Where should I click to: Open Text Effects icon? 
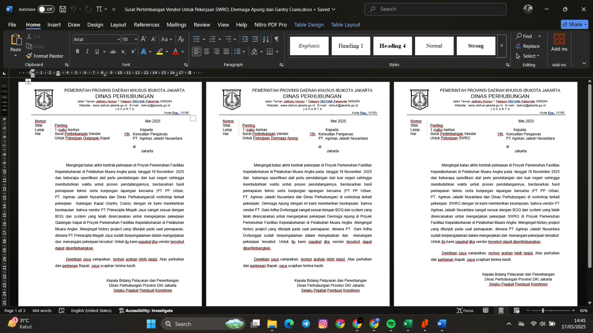(x=144, y=51)
